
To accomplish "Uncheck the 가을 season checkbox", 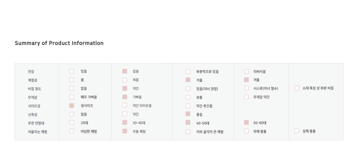I will click(188, 80).
